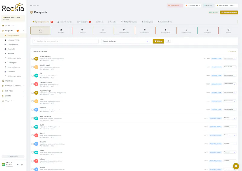Screen dimensions: 242x171
Task: Click the Nouveau prospect button
Action: coord(229,12)
